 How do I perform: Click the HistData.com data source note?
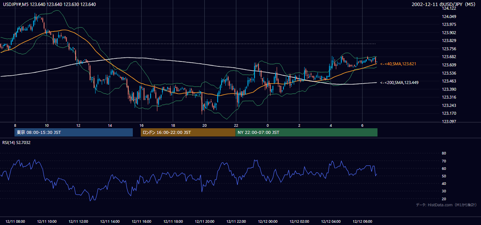coord(446,205)
